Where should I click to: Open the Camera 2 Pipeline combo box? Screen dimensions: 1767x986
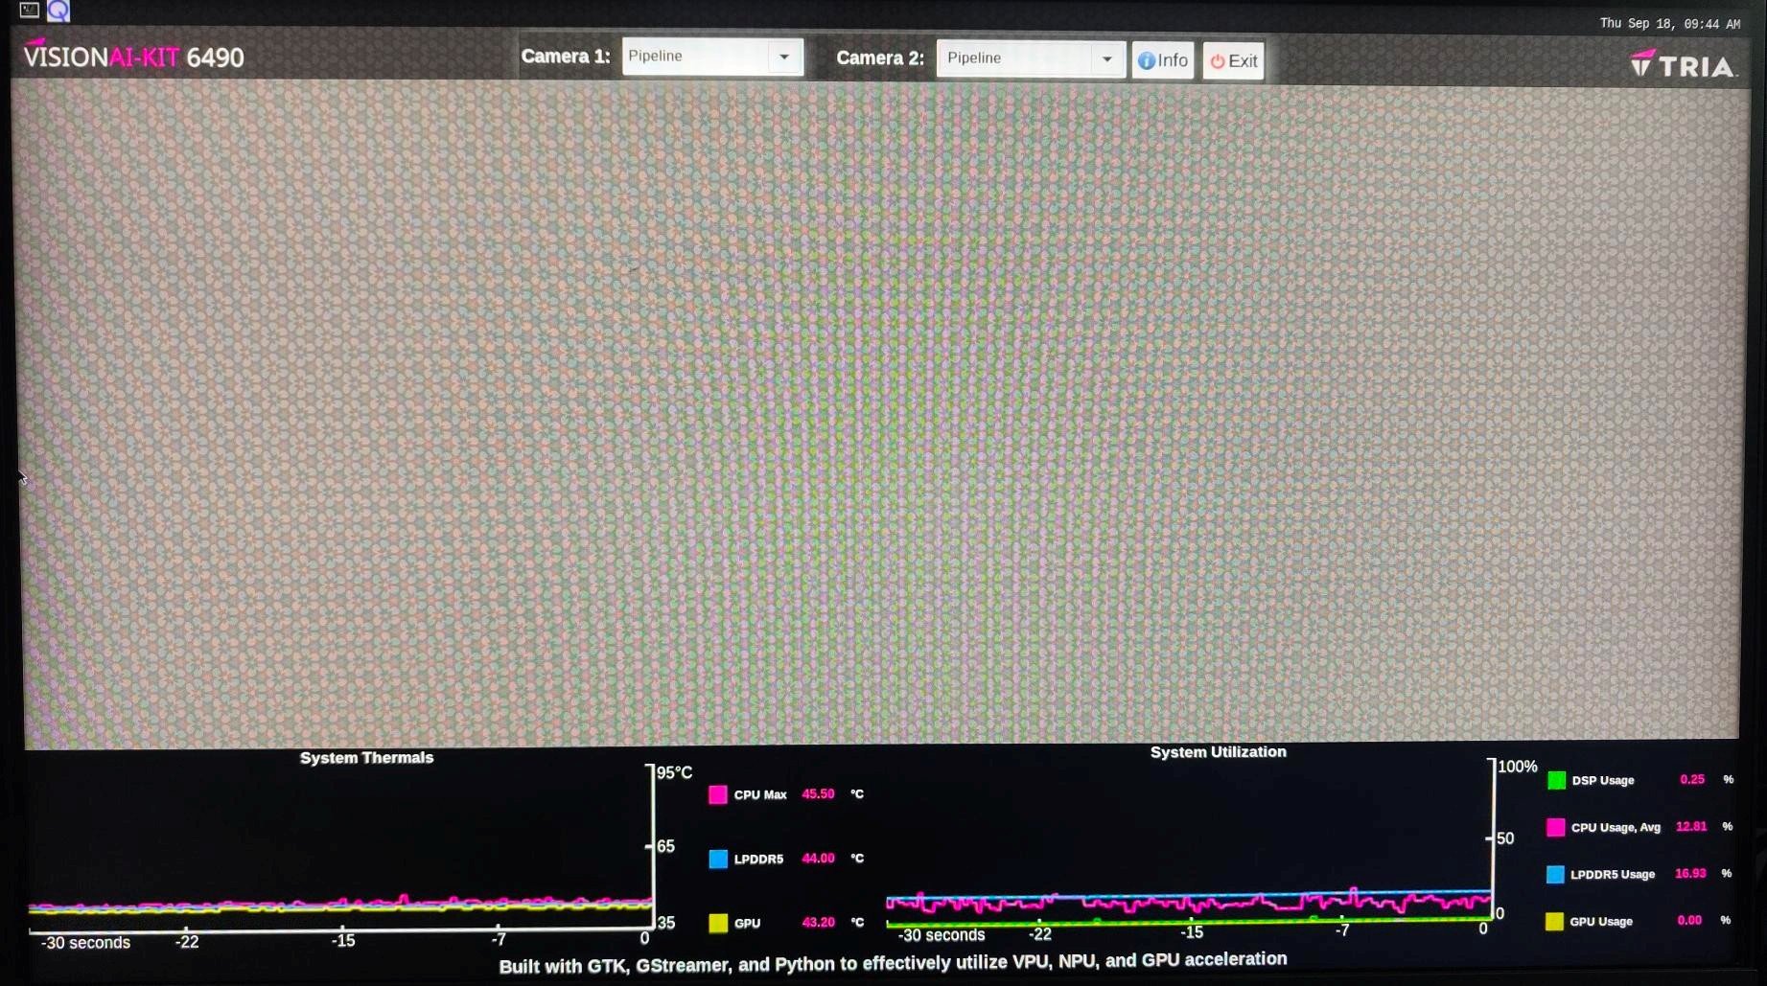[x=1031, y=58]
